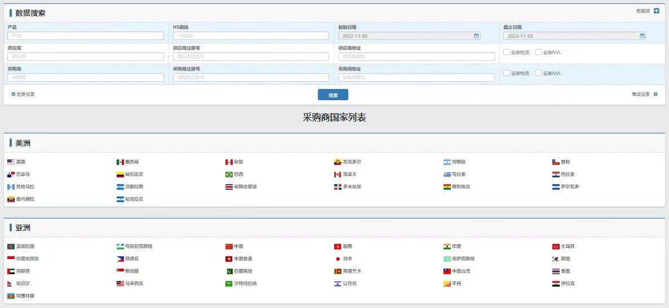
Task: Open the calendar icon for 截止日期
Action: tap(642, 36)
